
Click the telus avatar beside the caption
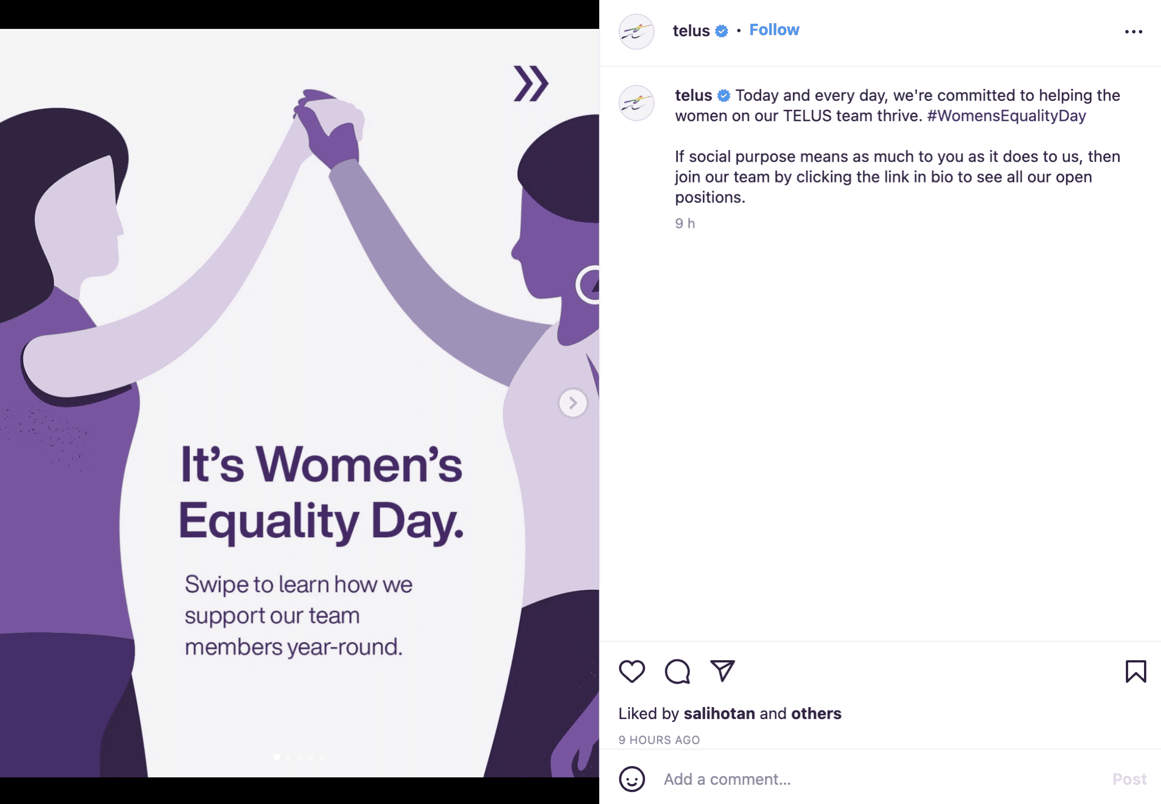pyautogui.click(x=636, y=103)
